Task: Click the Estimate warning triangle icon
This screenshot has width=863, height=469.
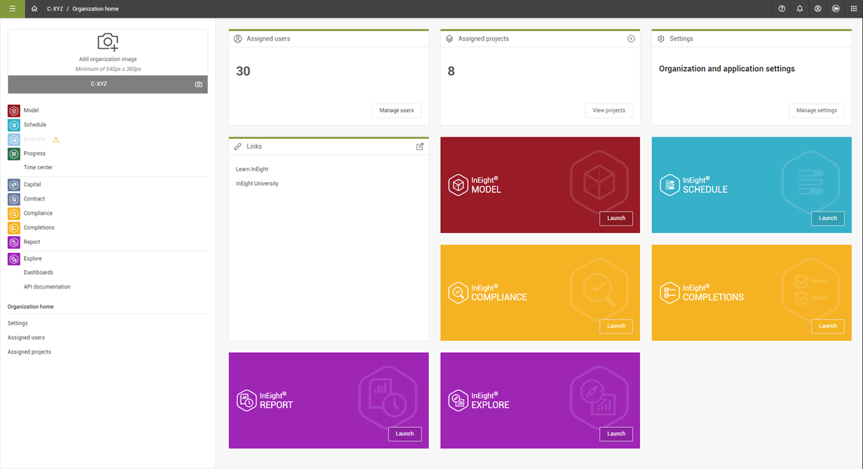Action: pos(56,139)
